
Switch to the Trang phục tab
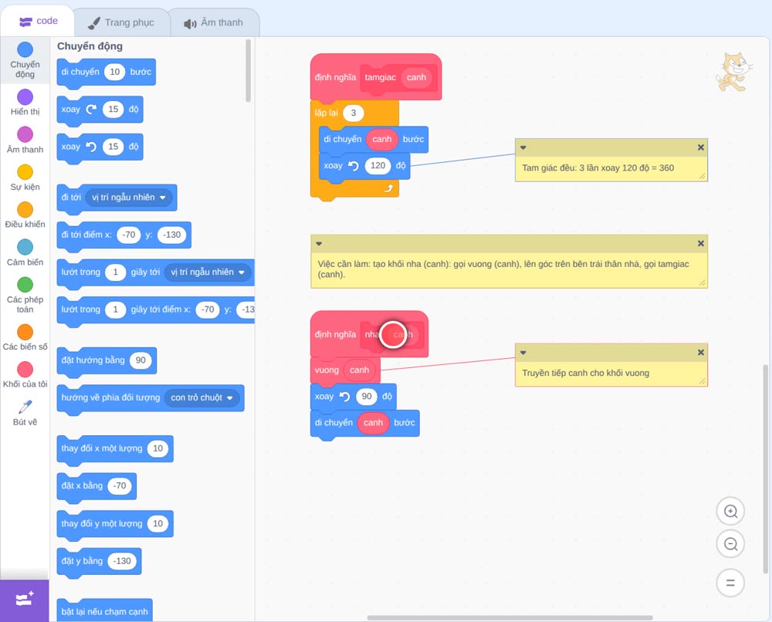coord(121,22)
